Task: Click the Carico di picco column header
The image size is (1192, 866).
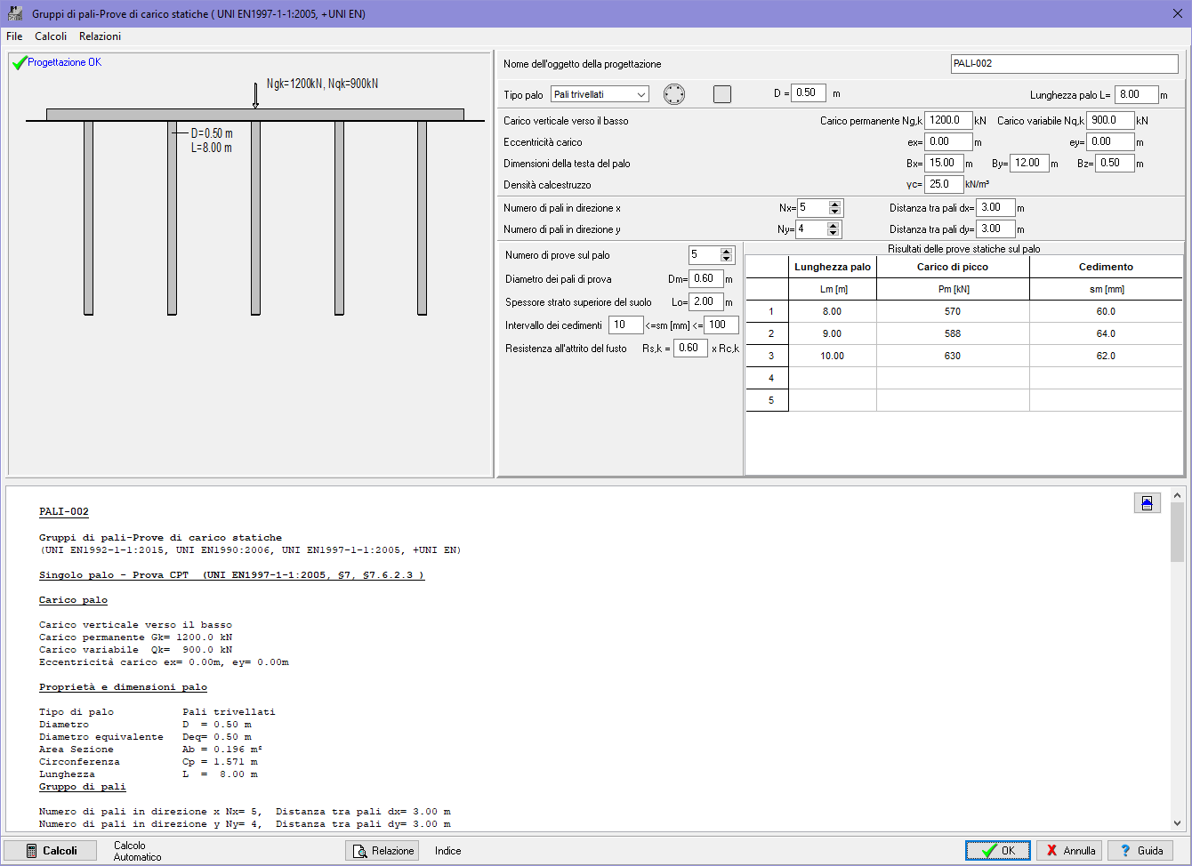Action: click(953, 267)
